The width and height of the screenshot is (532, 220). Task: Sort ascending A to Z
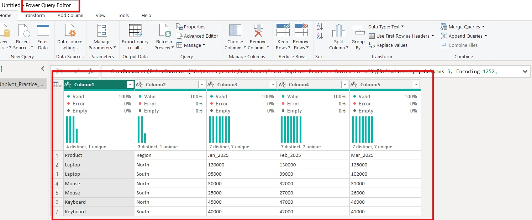click(320, 27)
